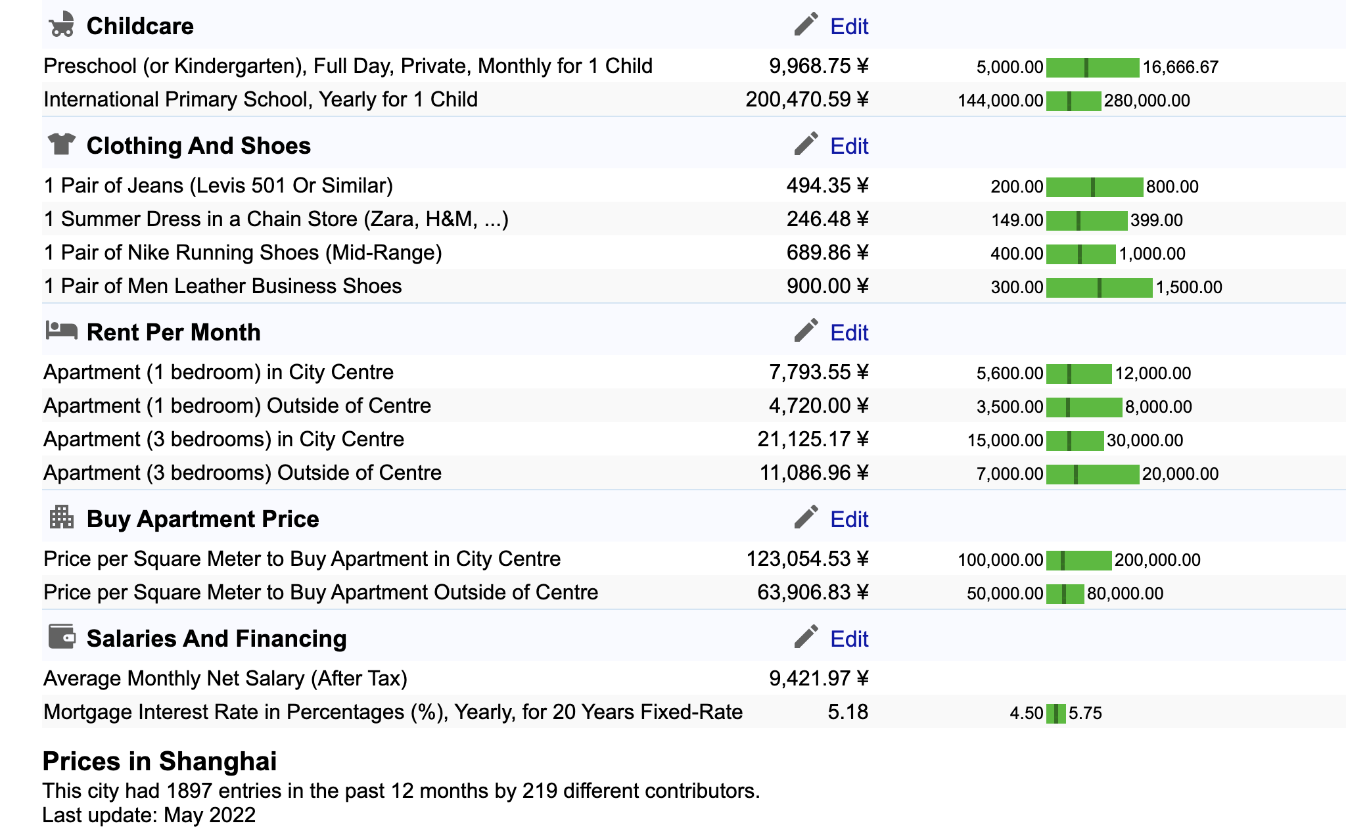Viewport: 1346px width, 836px height.
Task: Click the Salaries And Financing wallet icon
Action: (62, 637)
